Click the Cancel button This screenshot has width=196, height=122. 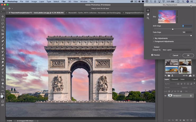tap(175, 55)
